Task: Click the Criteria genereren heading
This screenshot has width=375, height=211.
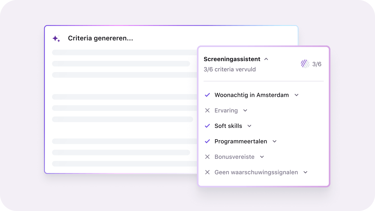Action: point(100,38)
